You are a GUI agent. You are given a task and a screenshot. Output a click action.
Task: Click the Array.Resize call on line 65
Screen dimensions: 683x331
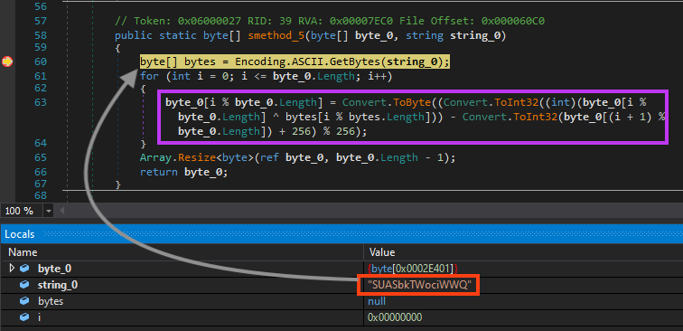click(177, 157)
